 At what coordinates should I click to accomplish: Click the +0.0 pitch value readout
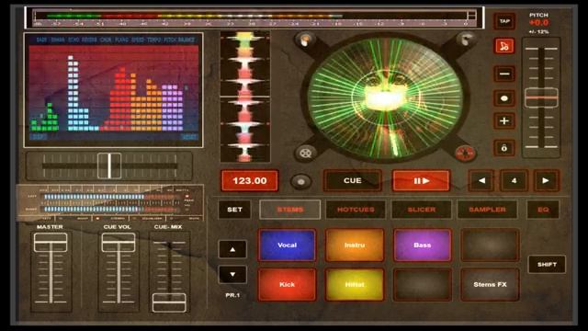point(539,22)
